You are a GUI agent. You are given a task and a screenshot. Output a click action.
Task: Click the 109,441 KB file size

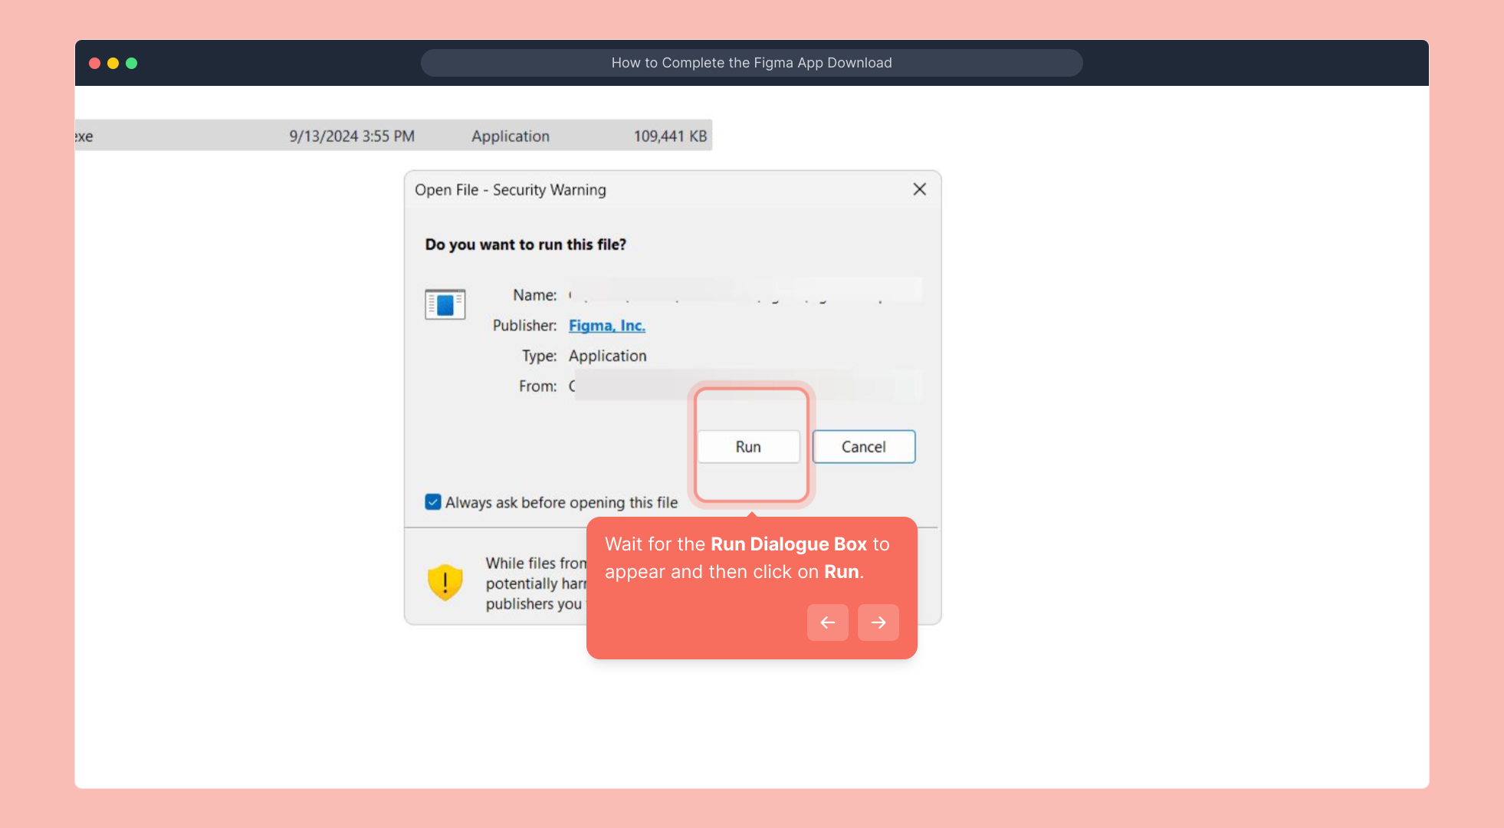(x=669, y=136)
